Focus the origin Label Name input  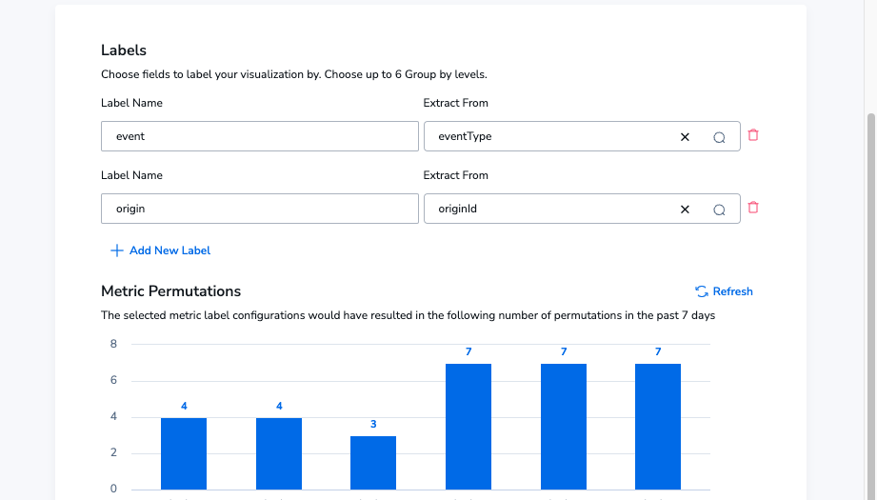pyautogui.click(x=260, y=209)
